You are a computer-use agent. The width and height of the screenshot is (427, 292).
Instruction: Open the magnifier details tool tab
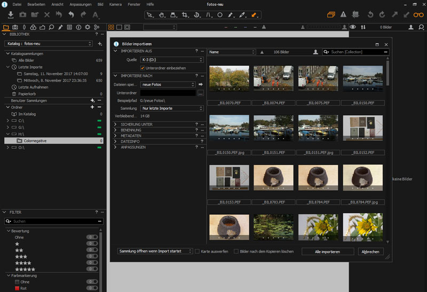51,27
